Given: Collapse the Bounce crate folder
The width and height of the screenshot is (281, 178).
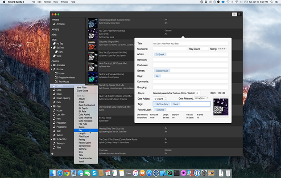Looking at the screenshot, I should 52,69.
